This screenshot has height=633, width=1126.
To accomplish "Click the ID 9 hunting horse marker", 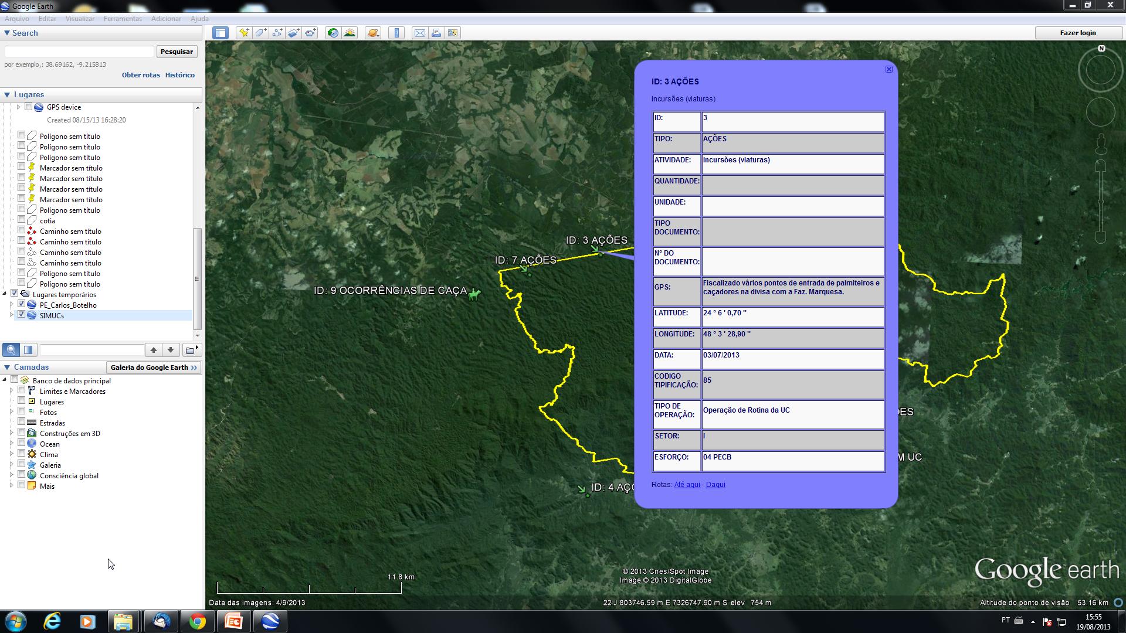I will (x=474, y=294).
